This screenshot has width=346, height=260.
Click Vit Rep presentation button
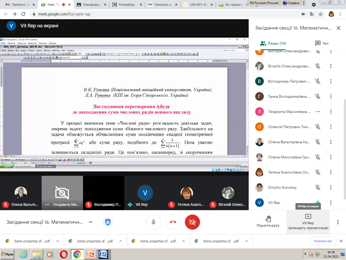point(308,222)
